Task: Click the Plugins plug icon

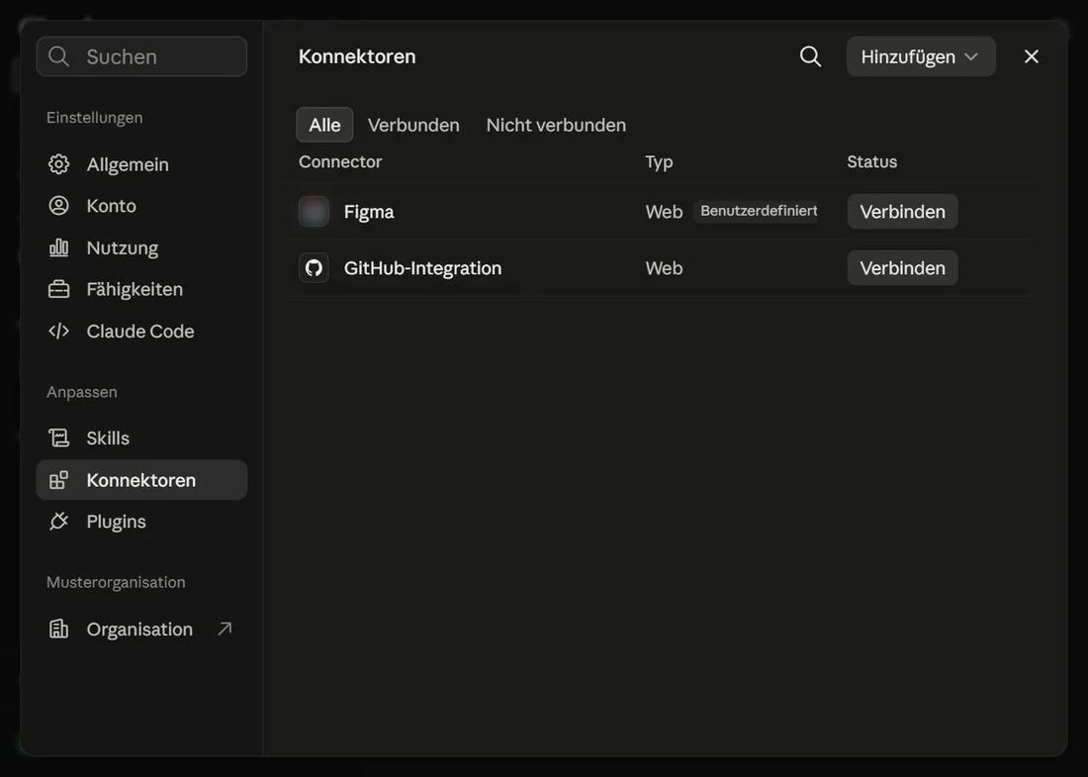Action: tap(59, 522)
